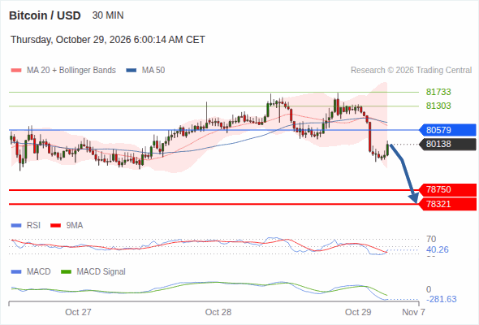Click the 30 MIN timeframe label
This screenshot has width=479, height=325.
coord(108,15)
